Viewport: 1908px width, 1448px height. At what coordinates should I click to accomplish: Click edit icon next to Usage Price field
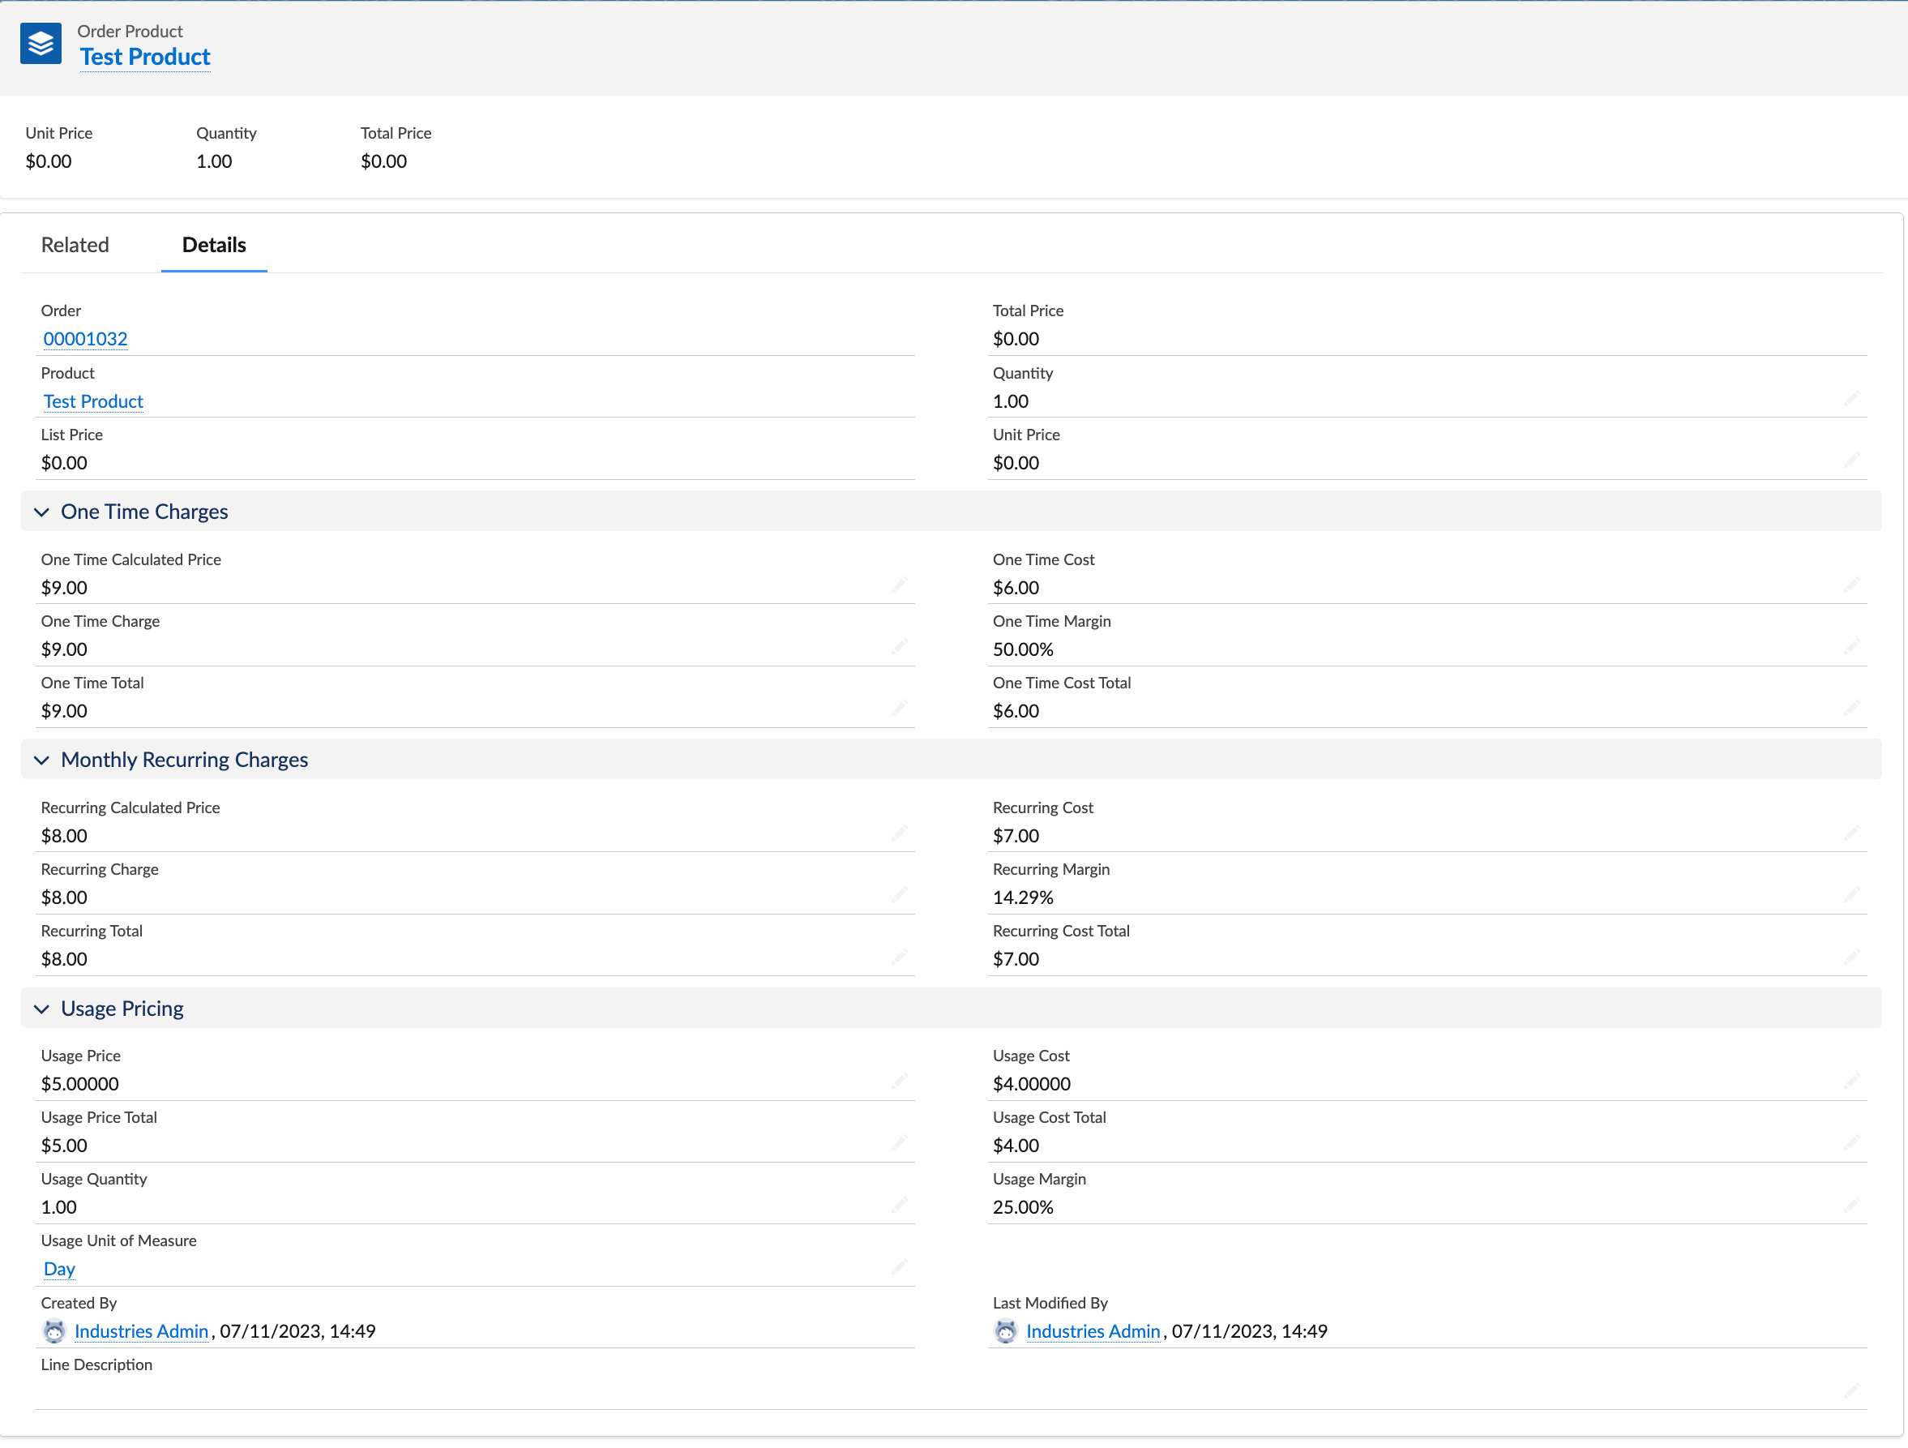pyautogui.click(x=900, y=1082)
